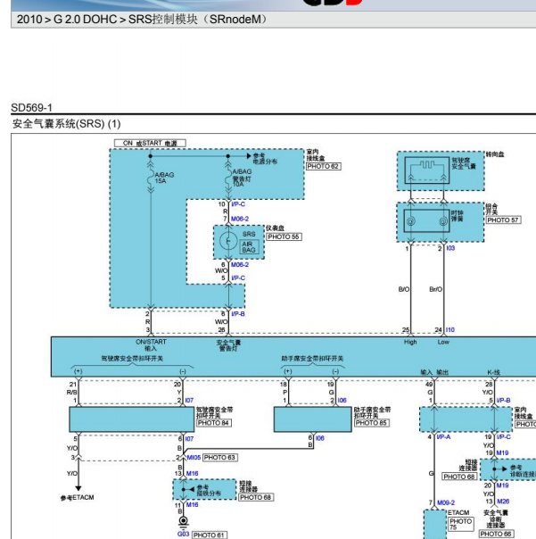
Task: Click connector I03 under the clock spring
Action: coord(450,248)
